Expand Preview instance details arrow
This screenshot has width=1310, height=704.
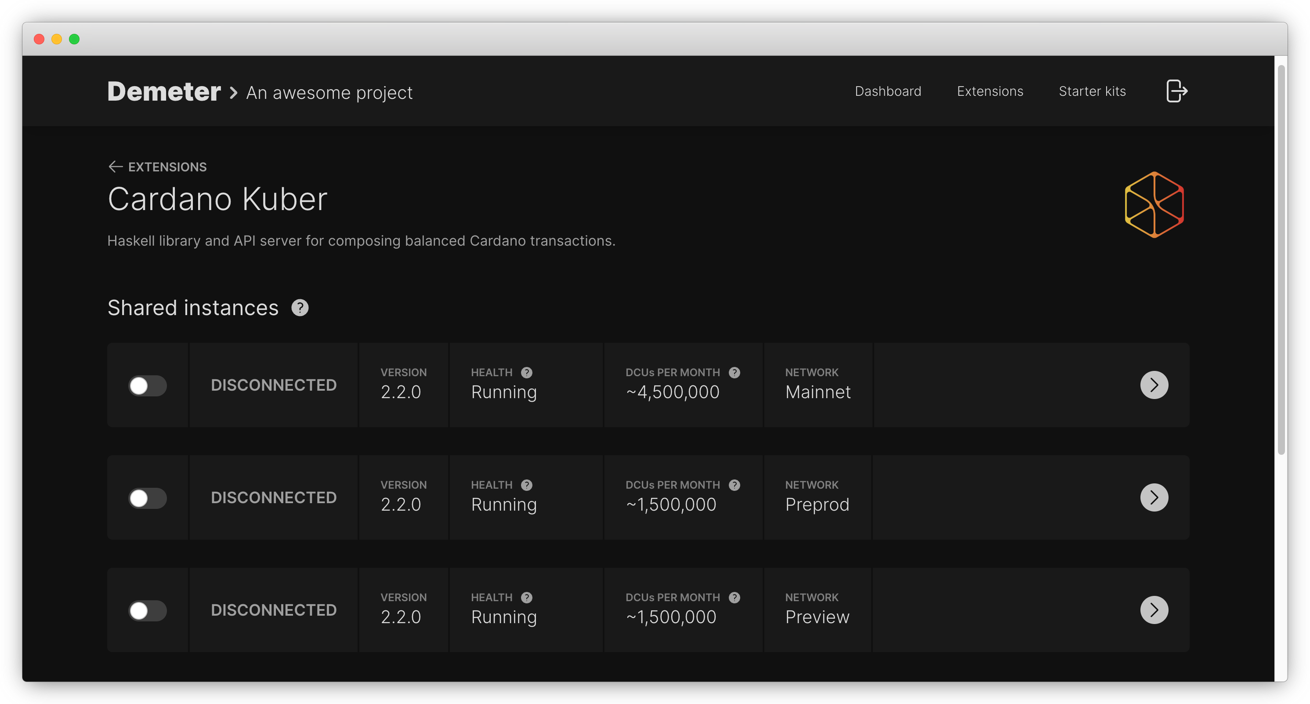click(x=1154, y=610)
